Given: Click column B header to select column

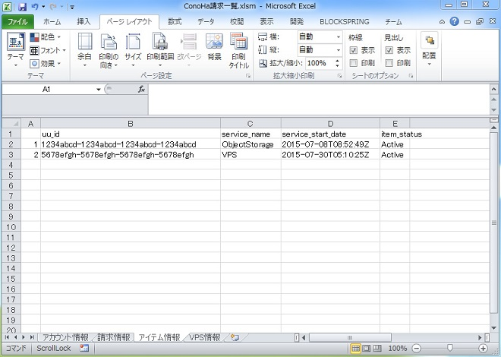Looking at the screenshot, I should 131,123.
